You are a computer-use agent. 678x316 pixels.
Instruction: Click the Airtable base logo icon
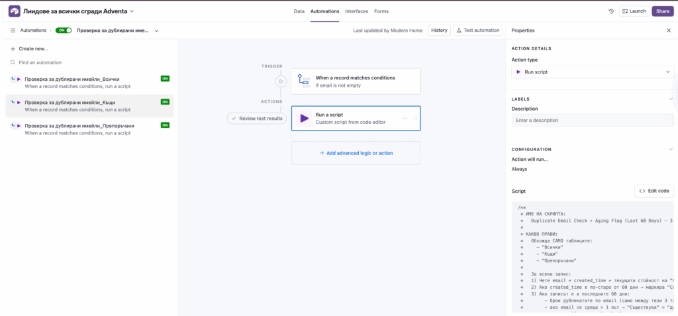[x=14, y=11]
